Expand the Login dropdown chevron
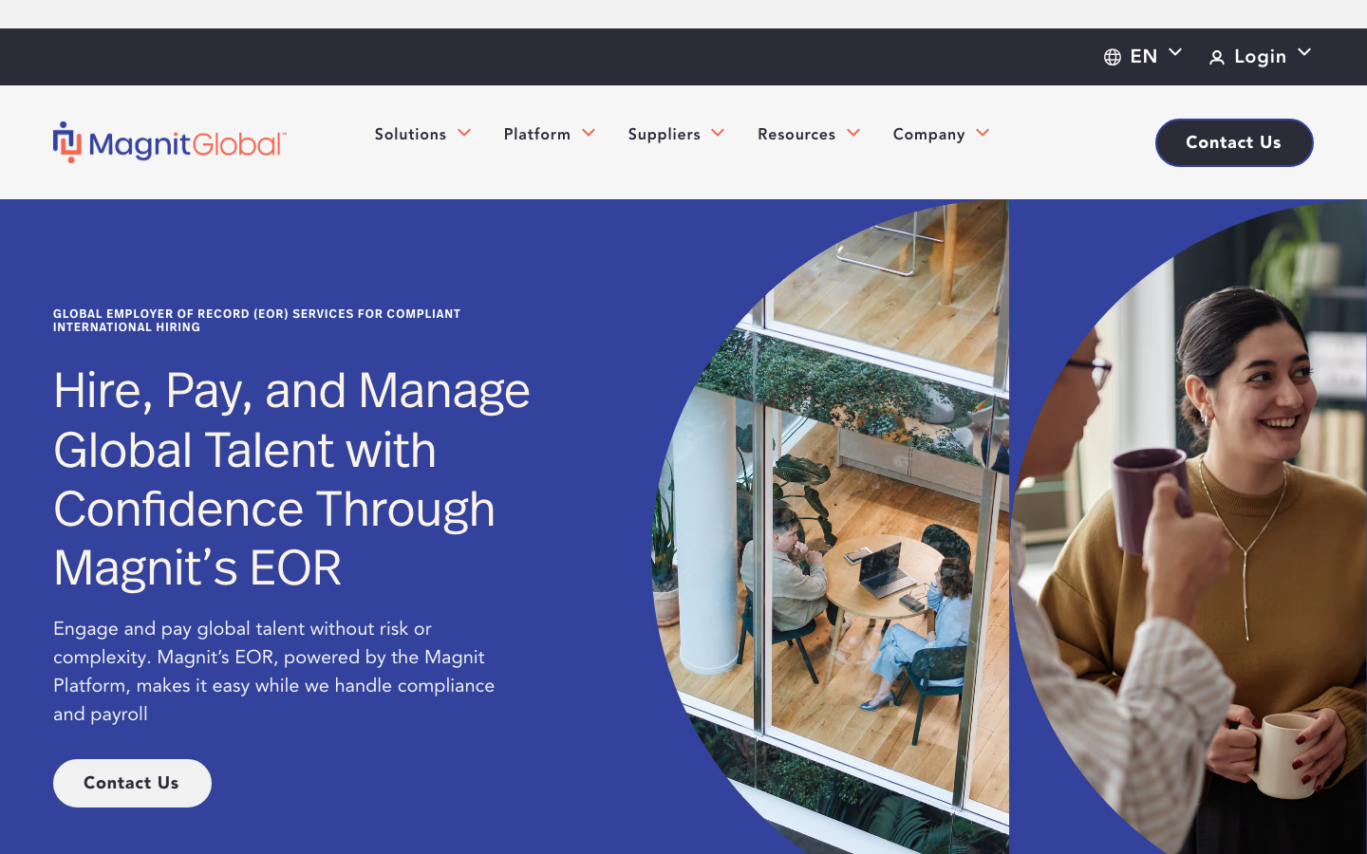This screenshot has width=1367, height=854. point(1304,52)
